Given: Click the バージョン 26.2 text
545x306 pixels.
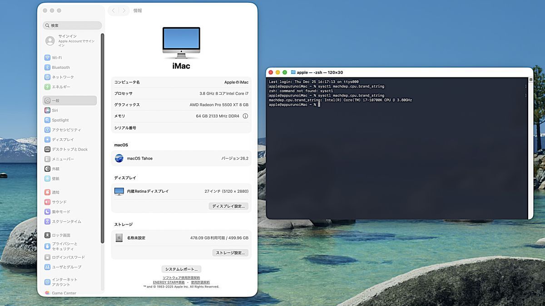Looking at the screenshot, I should tap(235, 158).
